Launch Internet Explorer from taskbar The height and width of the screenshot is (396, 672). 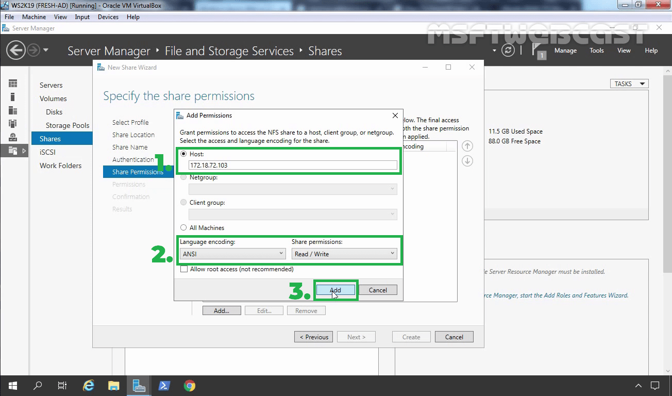pos(89,386)
